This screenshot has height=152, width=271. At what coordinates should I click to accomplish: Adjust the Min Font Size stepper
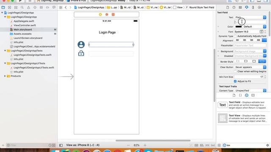(x=265, y=77)
